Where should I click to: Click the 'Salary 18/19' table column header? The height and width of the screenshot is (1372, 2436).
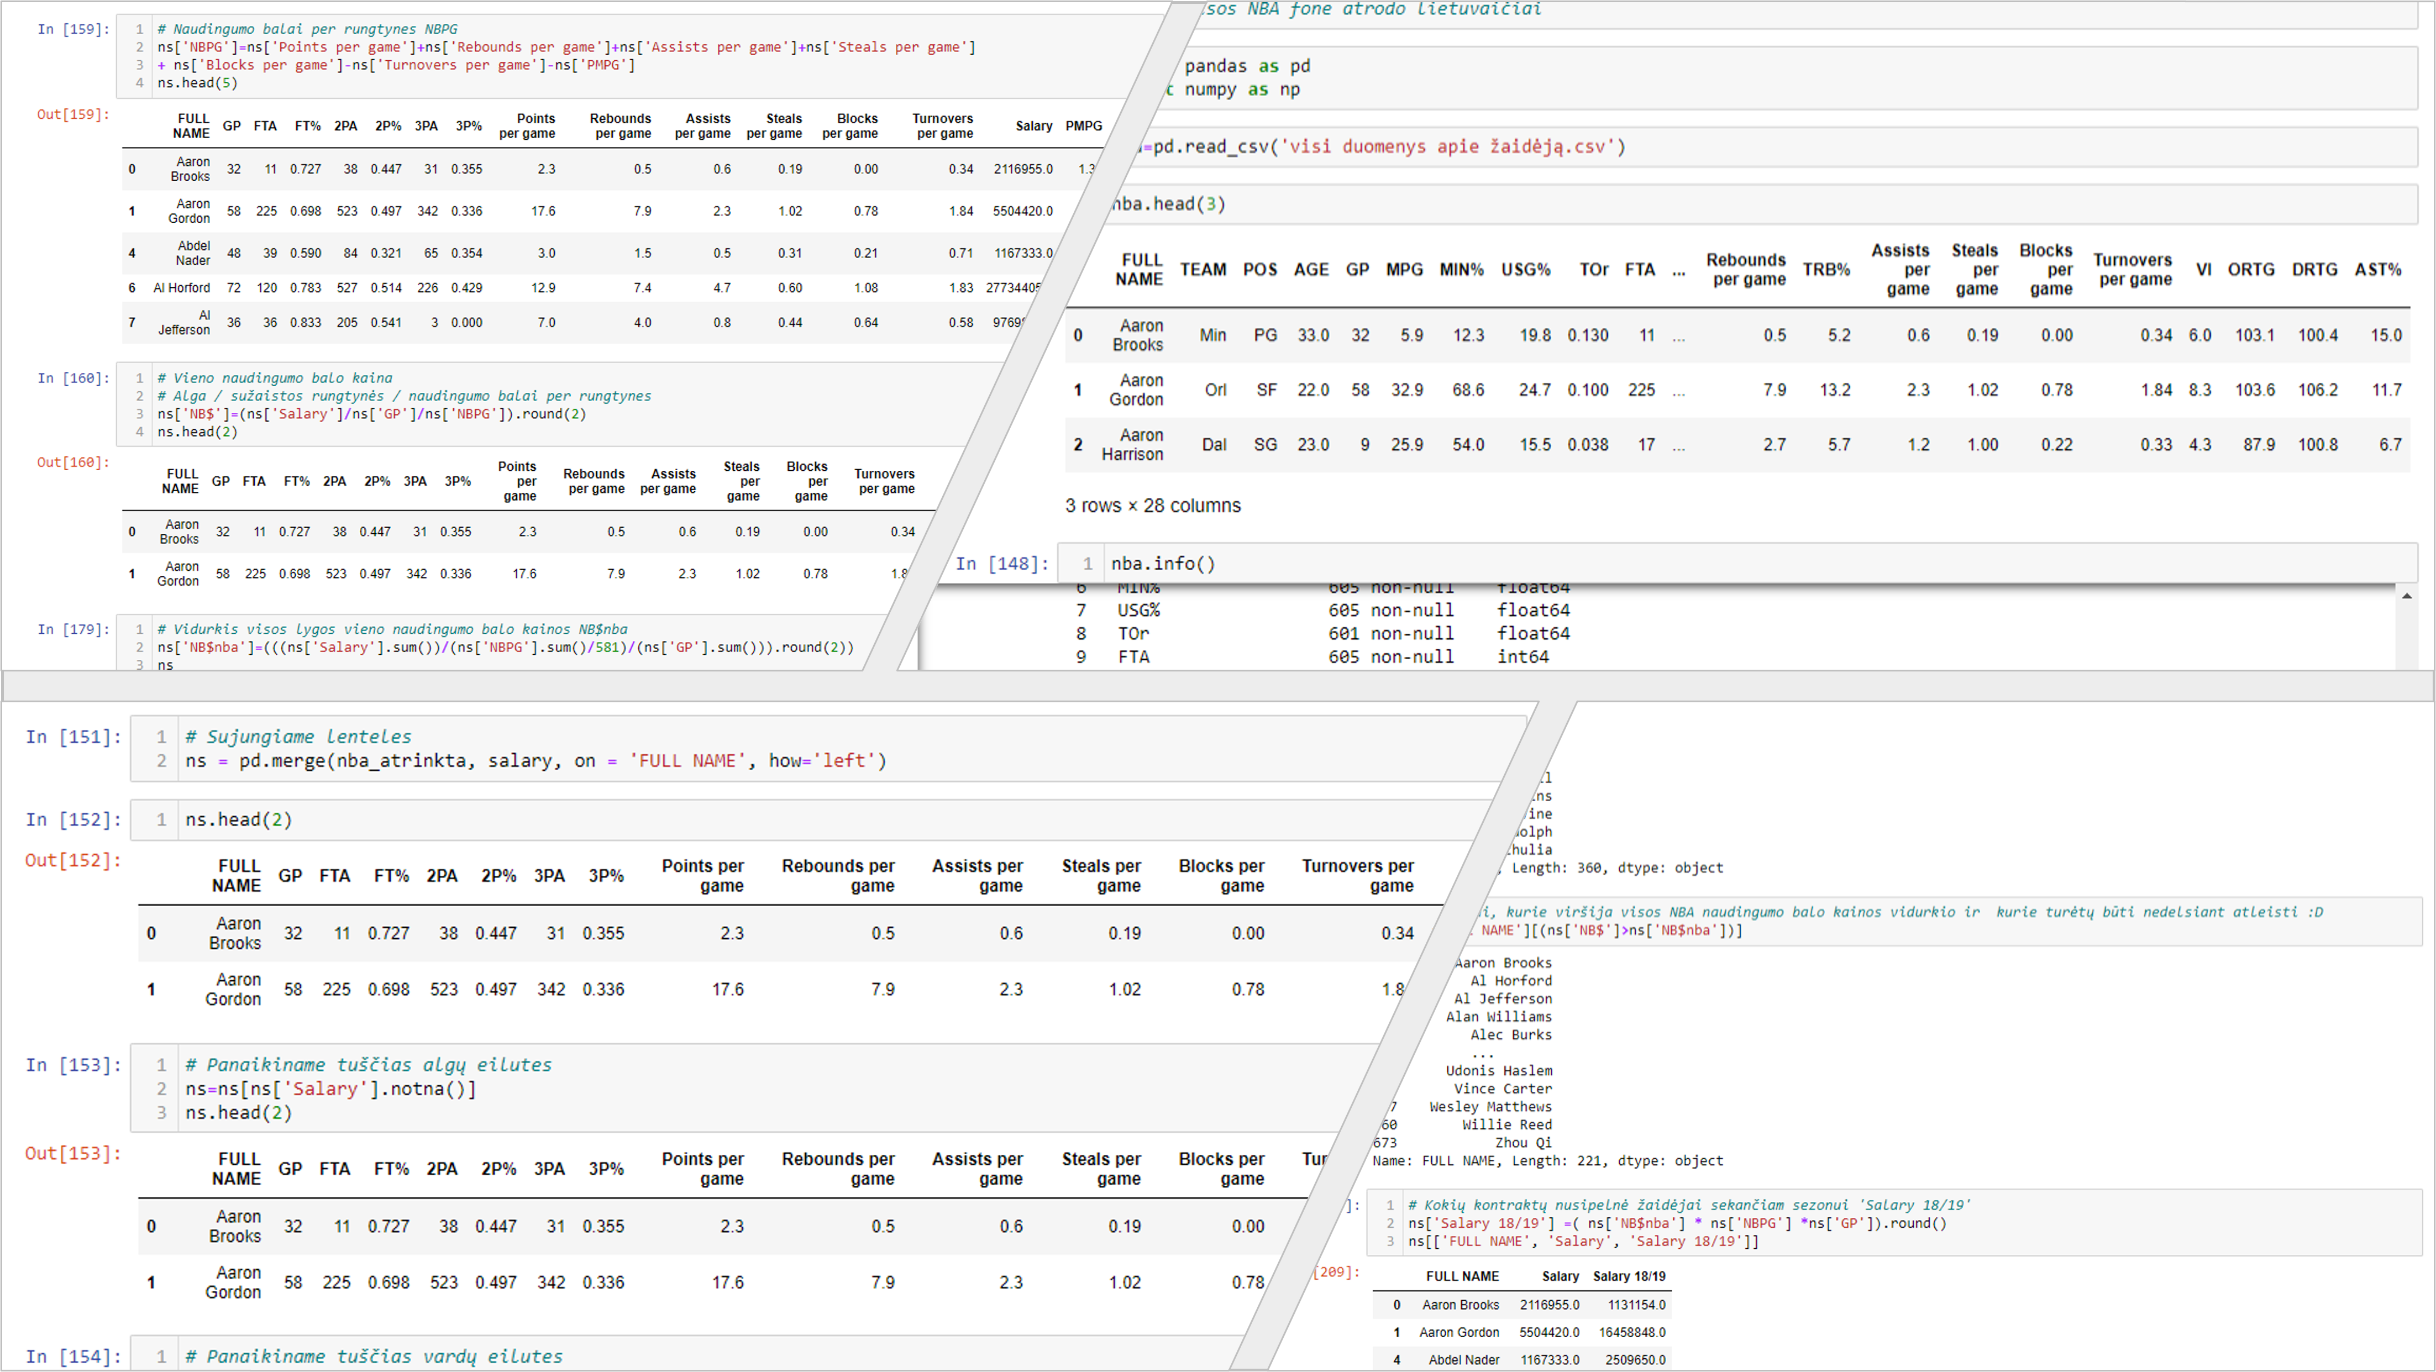(x=1629, y=1276)
